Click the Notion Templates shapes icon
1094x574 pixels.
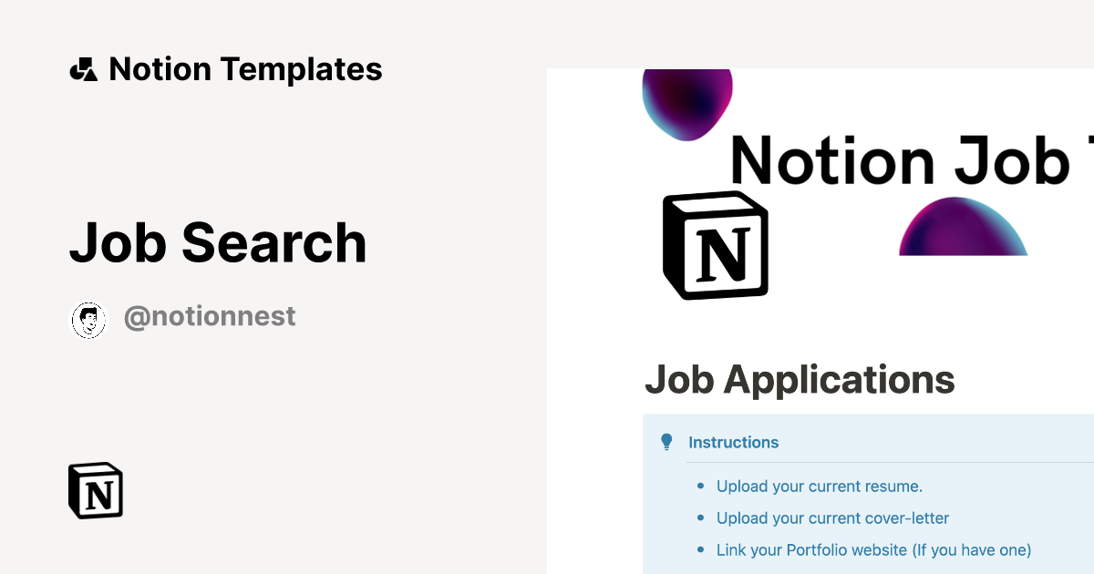pos(83,69)
